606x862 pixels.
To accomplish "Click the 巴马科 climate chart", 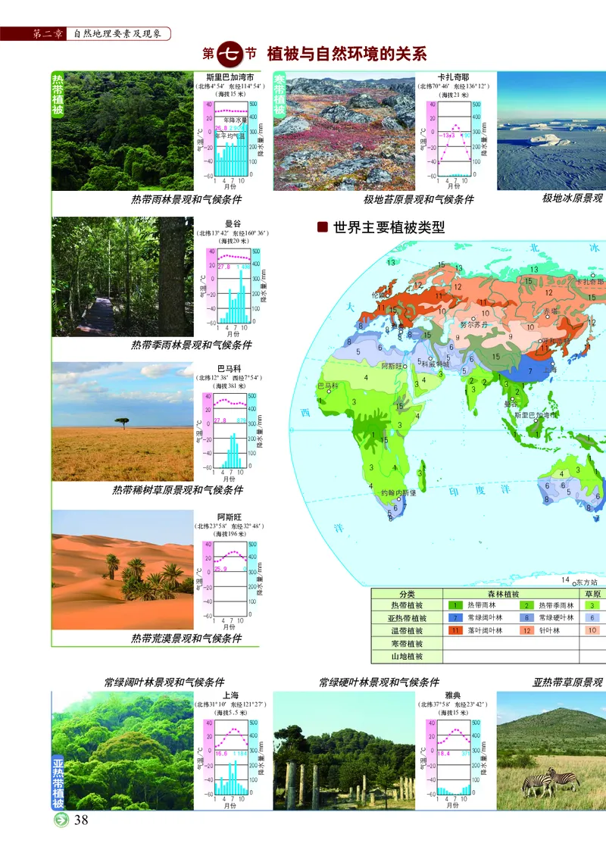I will 230,437.
